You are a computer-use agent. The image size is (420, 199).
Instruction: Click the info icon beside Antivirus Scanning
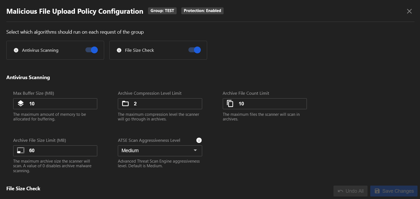tap(16, 50)
